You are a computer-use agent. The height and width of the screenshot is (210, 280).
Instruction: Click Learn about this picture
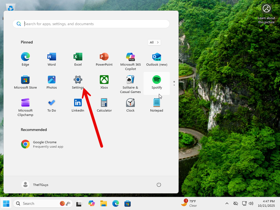point(266,14)
